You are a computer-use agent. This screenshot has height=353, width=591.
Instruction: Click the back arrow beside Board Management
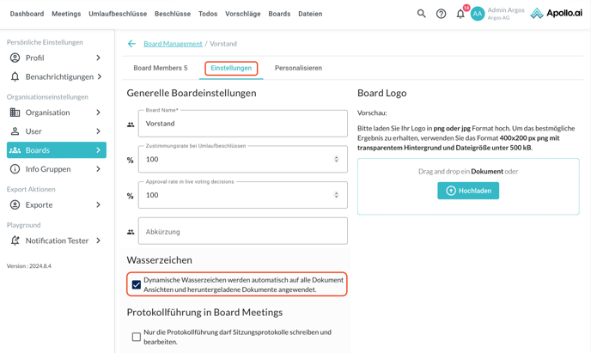click(131, 44)
